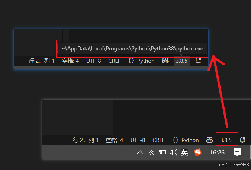Image resolution: width=251 pixels, height=170 pixels.
Task: Select end of line CRLF in the status bar above the taskbar
Action: coord(159,140)
